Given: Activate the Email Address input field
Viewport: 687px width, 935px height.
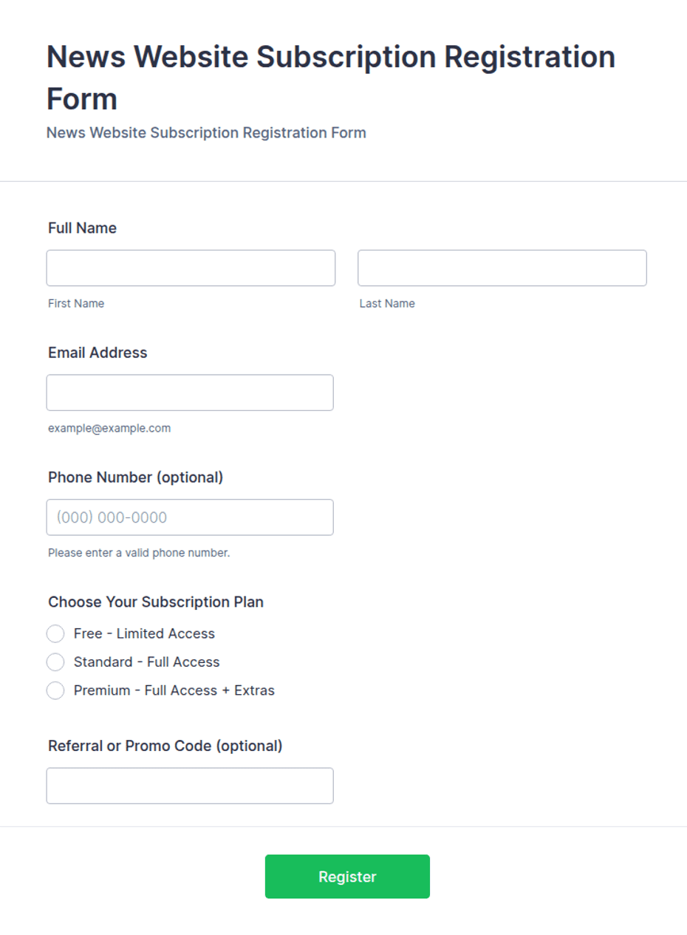Looking at the screenshot, I should [x=190, y=392].
